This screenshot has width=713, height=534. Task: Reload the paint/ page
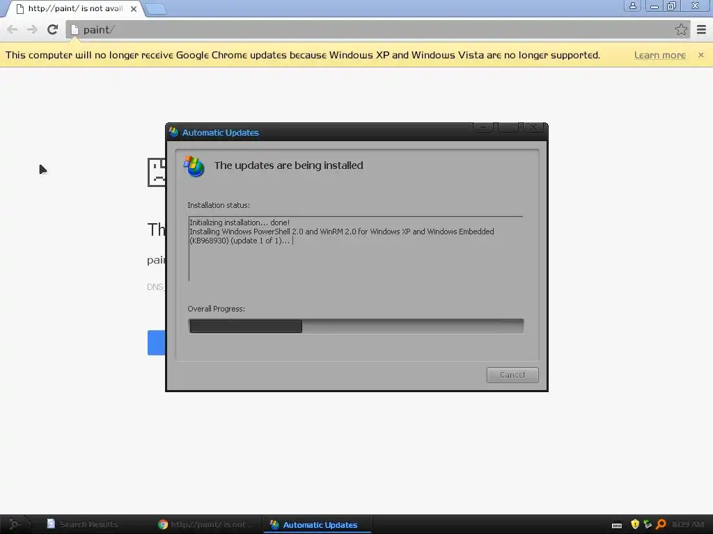53,29
